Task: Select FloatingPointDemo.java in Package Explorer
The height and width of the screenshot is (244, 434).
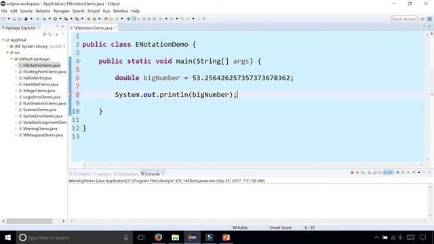Action: click(x=44, y=72)
